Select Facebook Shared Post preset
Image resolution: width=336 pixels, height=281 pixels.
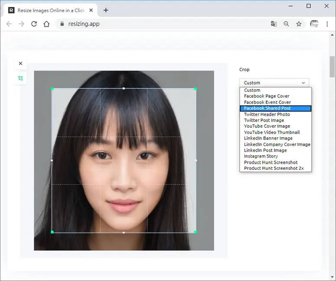pyautogui.click(x=275, y=108)
